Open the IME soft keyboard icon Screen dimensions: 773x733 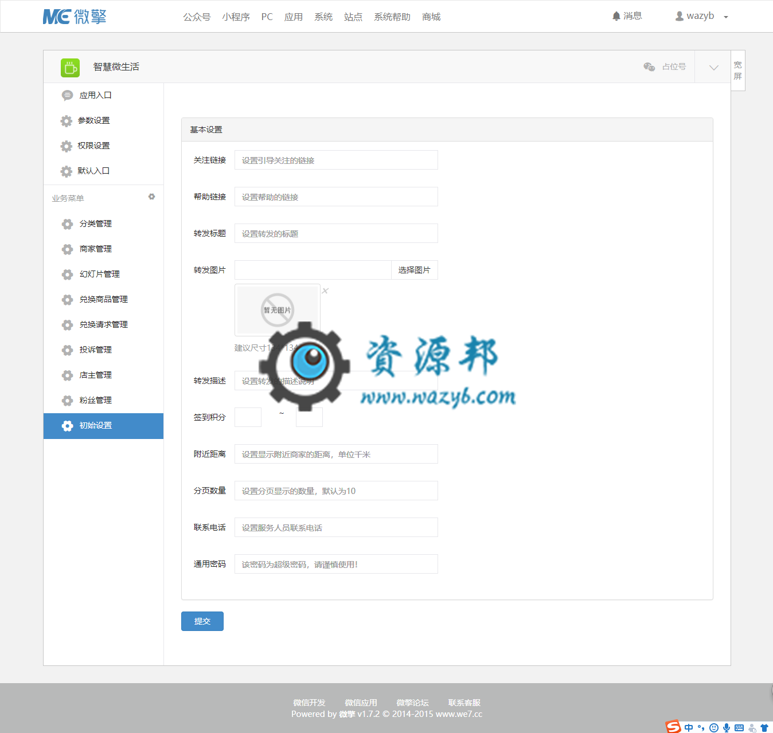[x=739, y=728]
